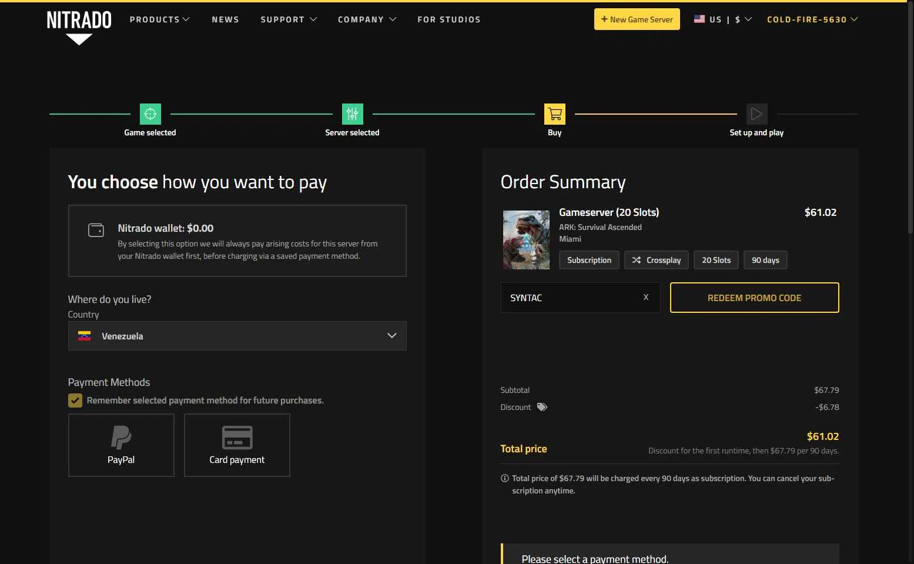This screenshot has height=564, width=914.
Task: Click the New Game Server button
Action: 637,19
